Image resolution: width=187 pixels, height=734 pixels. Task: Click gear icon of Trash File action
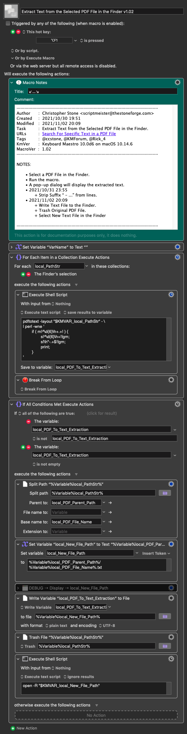coord(171,637)
